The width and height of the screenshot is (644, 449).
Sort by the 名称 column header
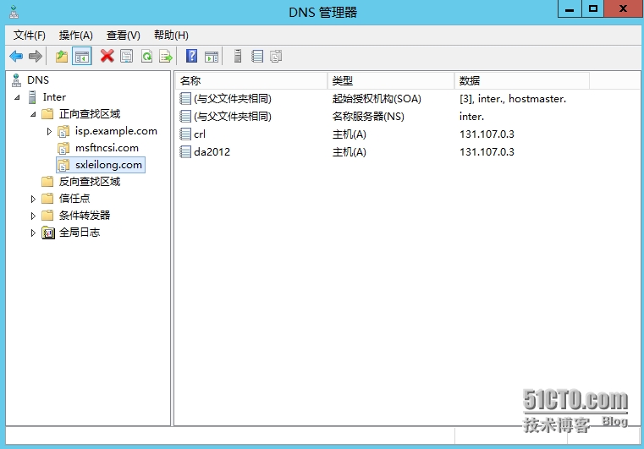251,81
